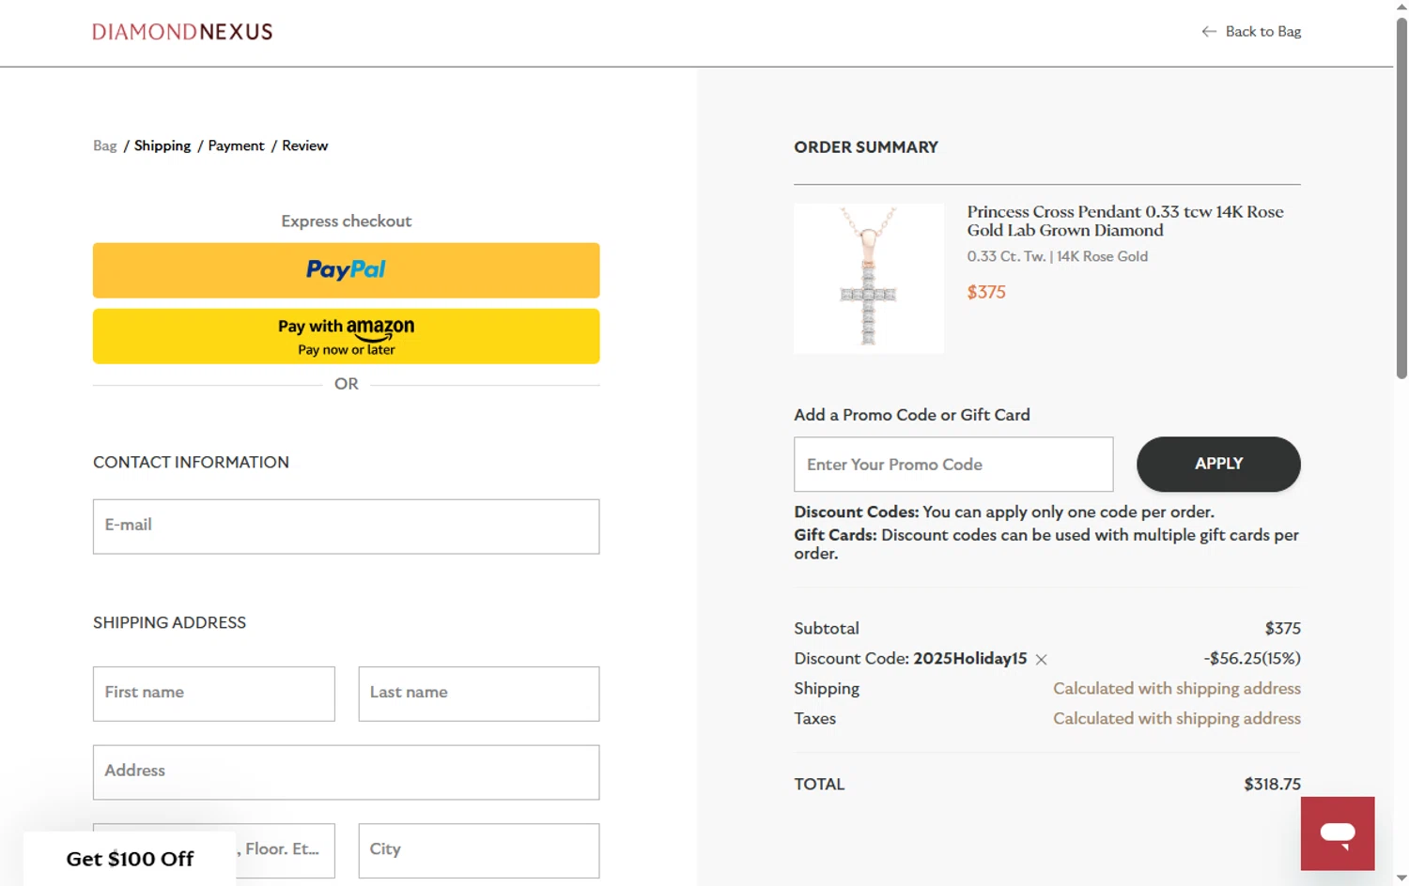Click the Diamond Nexus logo
1409x886 pixels.
click(182, 32)
